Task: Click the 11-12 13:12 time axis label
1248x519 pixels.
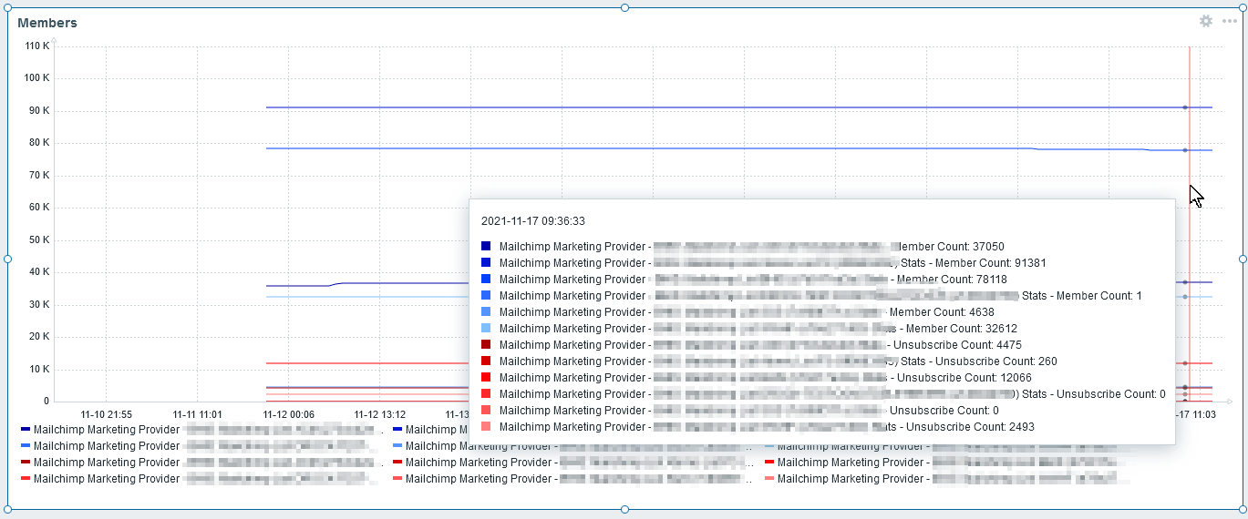Action: click(380, 414)
